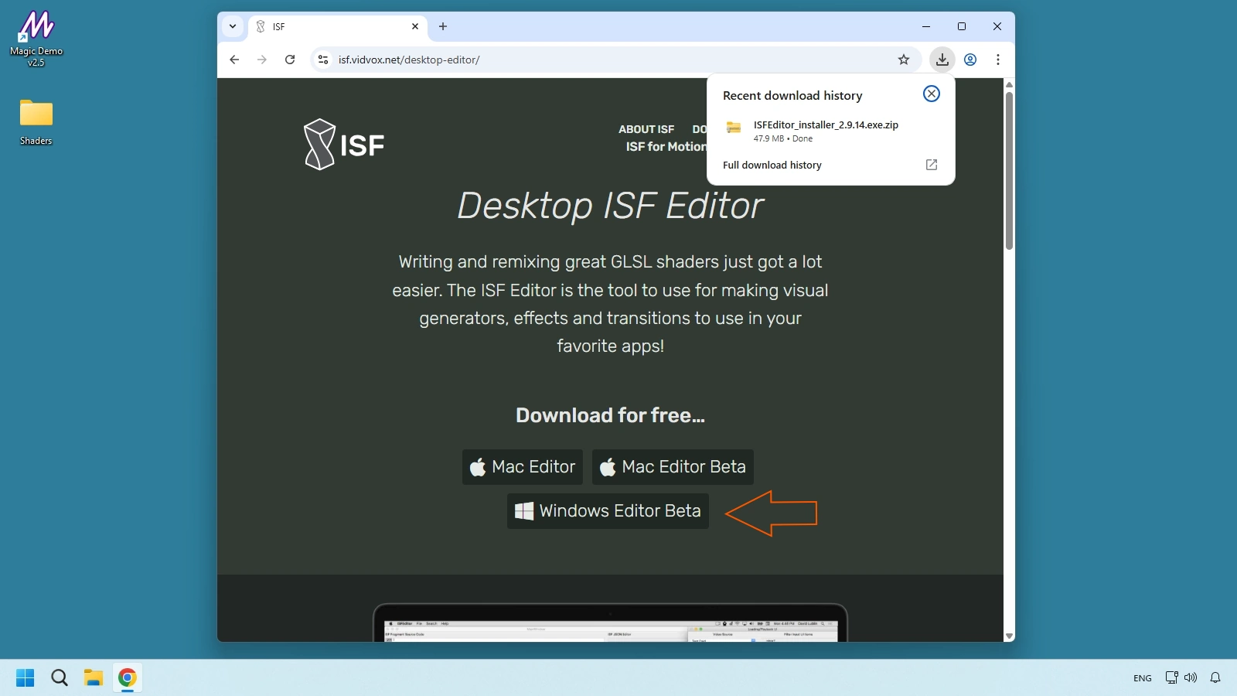Open the volume tray icon
The image size is (1237, 696).
[x=1191, y=677]
